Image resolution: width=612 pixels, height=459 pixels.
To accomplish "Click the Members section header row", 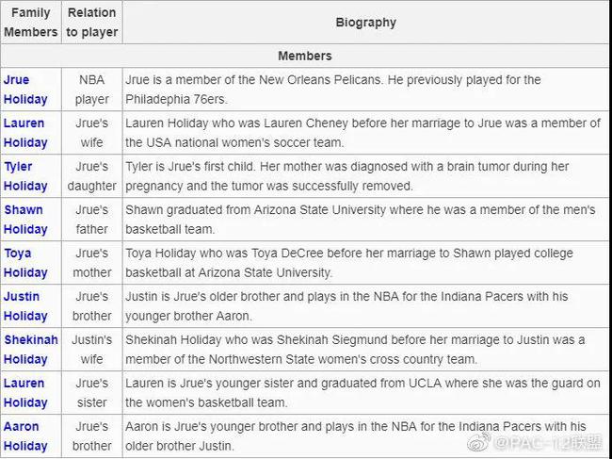I will pyautogui.click(x=305, y=56).
